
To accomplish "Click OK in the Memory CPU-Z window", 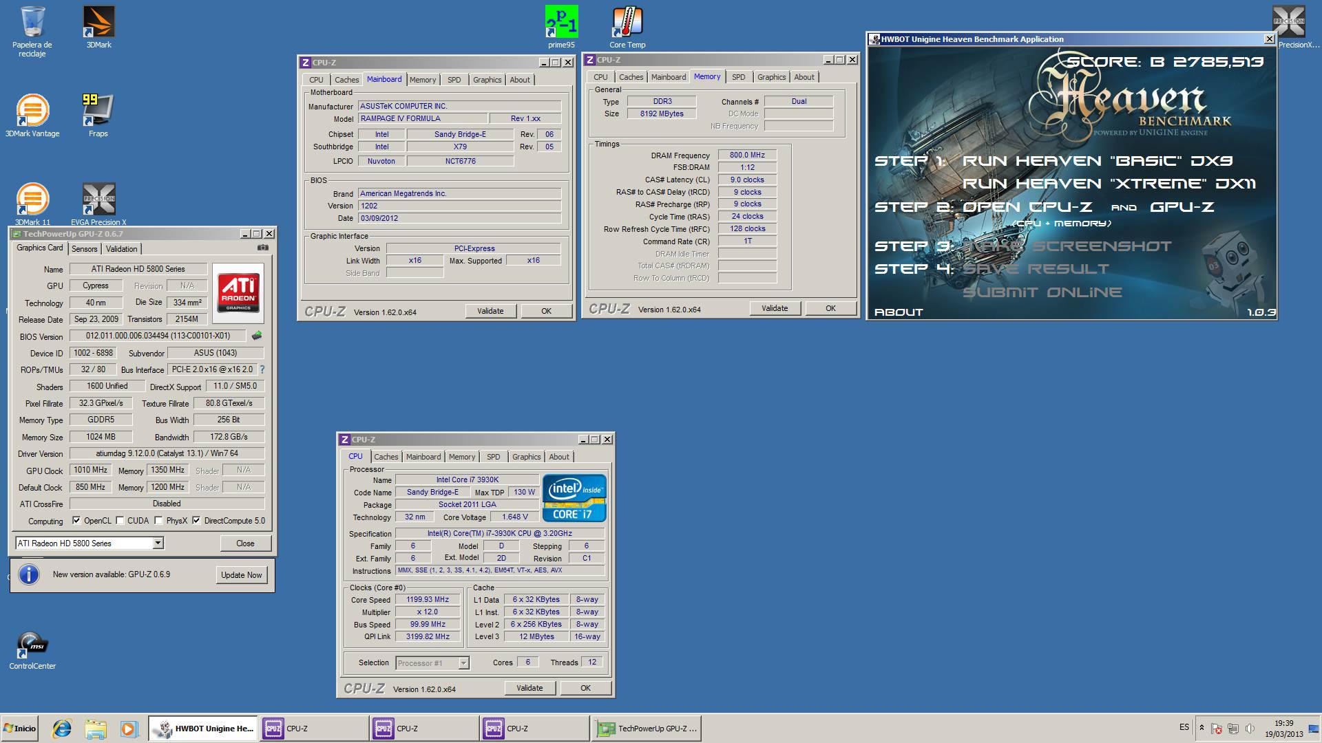I will pyautogui.click(x=830, y=308).
